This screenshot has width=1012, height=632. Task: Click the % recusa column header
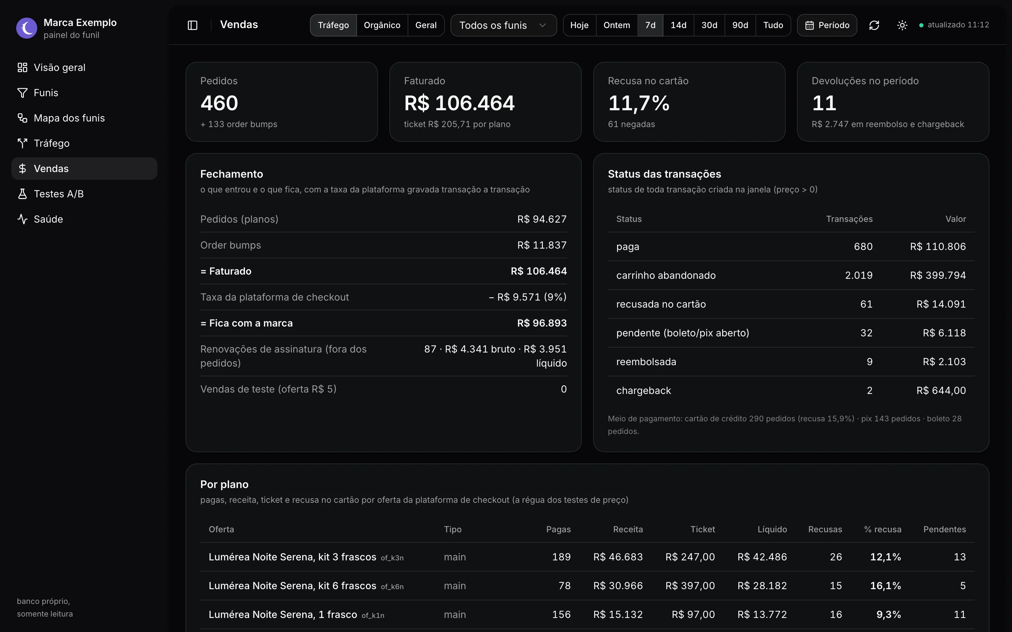click(x=882, y=529)
